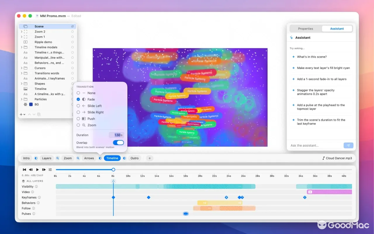Select the Zoom transition radio option
The width and height of the screenshot is (374, 234).
click(78, 125)
